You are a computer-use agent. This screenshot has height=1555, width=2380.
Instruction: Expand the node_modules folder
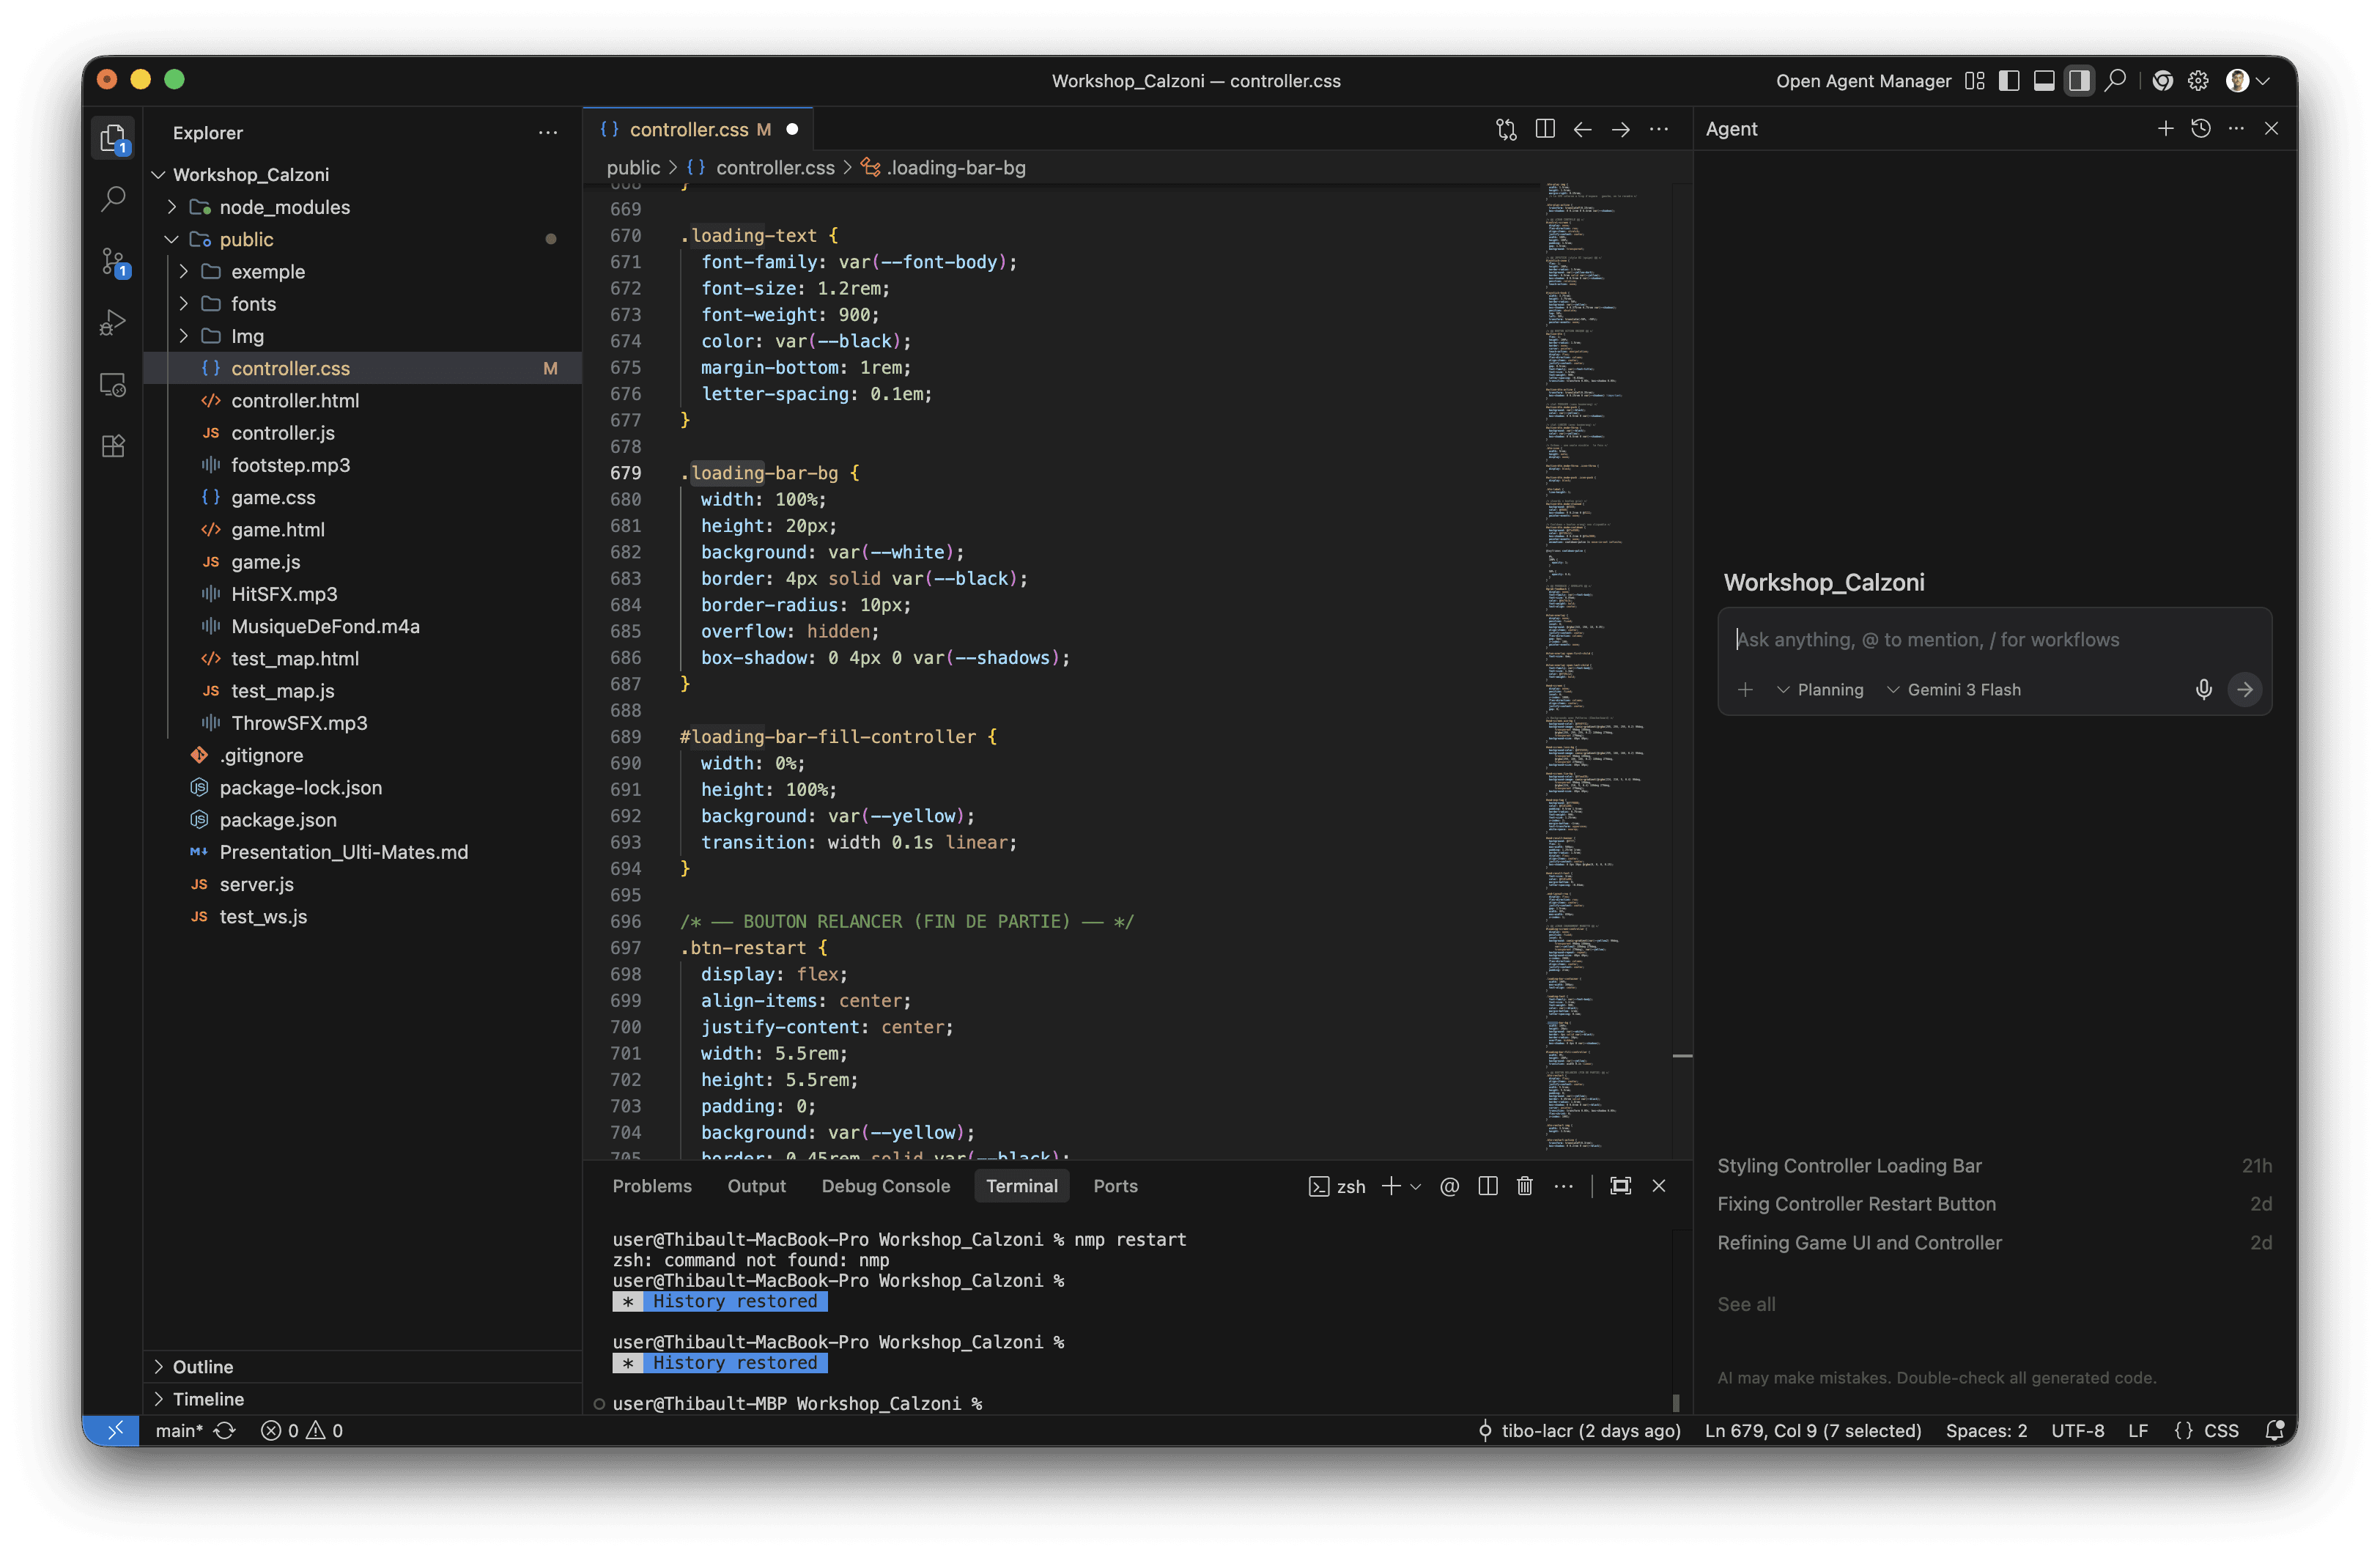pos(284,207)
